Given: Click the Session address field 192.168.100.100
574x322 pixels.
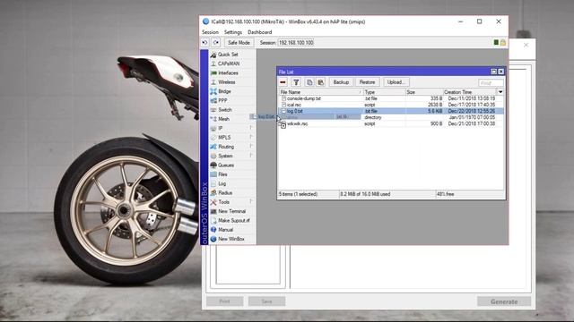Looking at the screenshot, I should 296,43.
